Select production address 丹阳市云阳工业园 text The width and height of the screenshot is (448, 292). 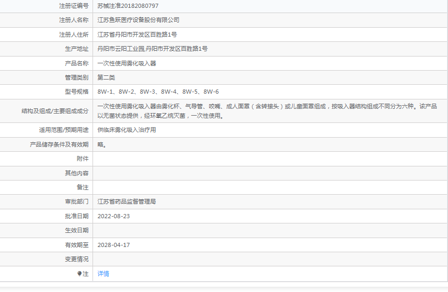click(x=121, y=49)
